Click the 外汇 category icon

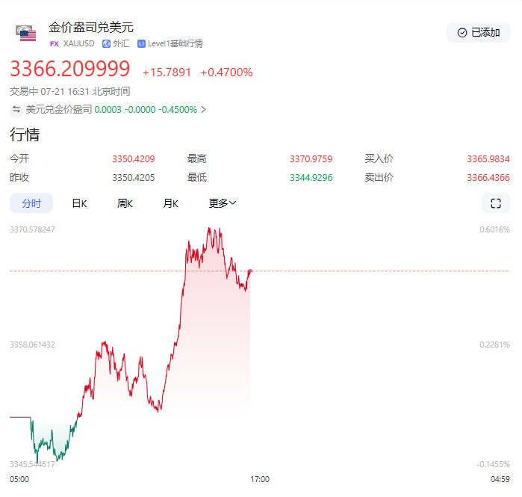[106, 44]
